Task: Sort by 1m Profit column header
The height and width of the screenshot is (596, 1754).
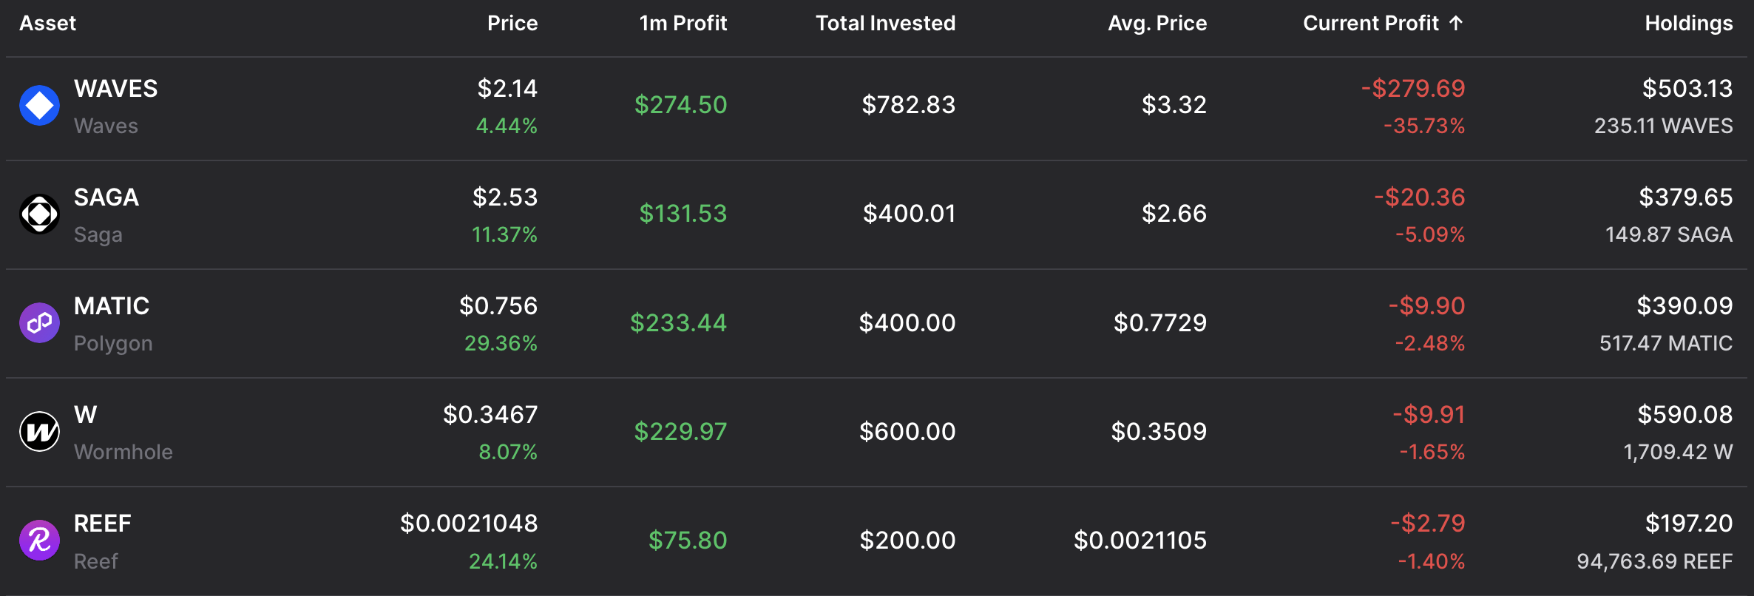Action: point(683,23)
